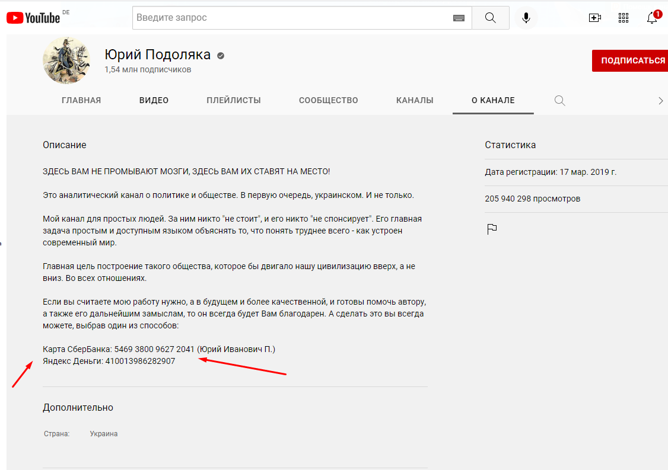Click the 'Это аналитический канал' sentence

[228, 196]
